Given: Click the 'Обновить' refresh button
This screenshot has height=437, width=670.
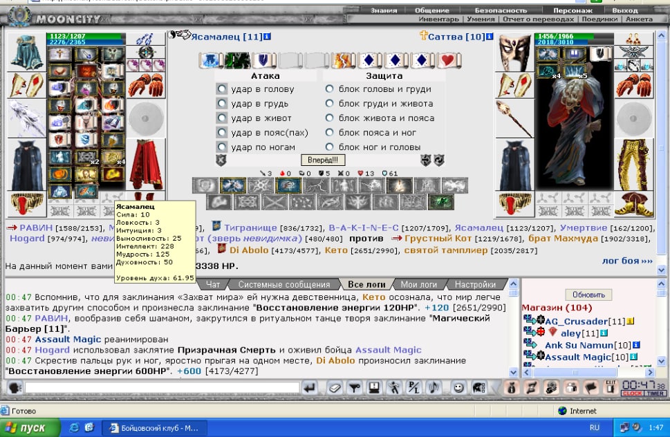Looking at the screenshot, I should (588, 295).
